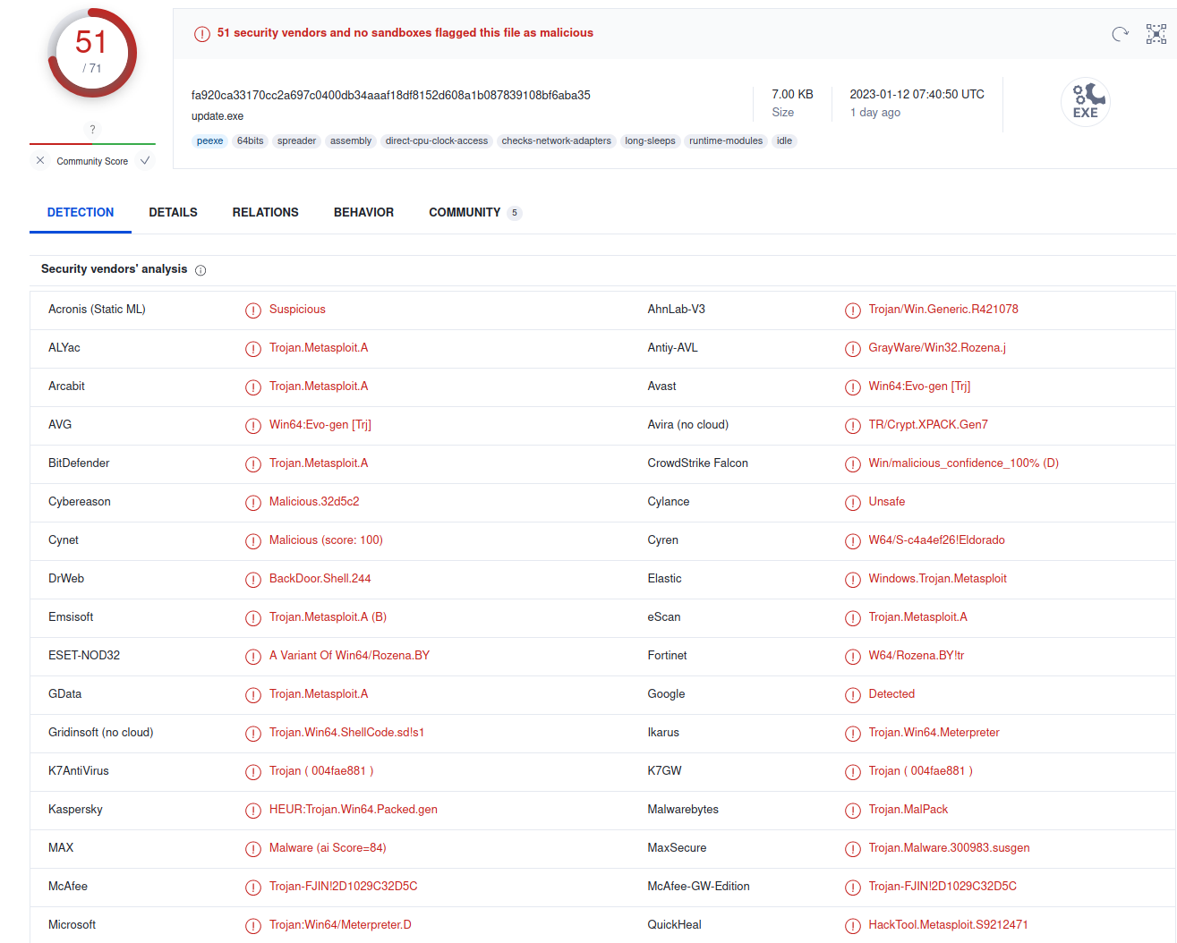
Task: Click the update.exe file name
Action: tap(217, 116)
